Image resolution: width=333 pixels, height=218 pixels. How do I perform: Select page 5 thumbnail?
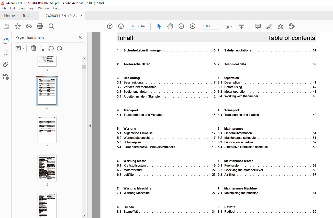pos(47,61)
